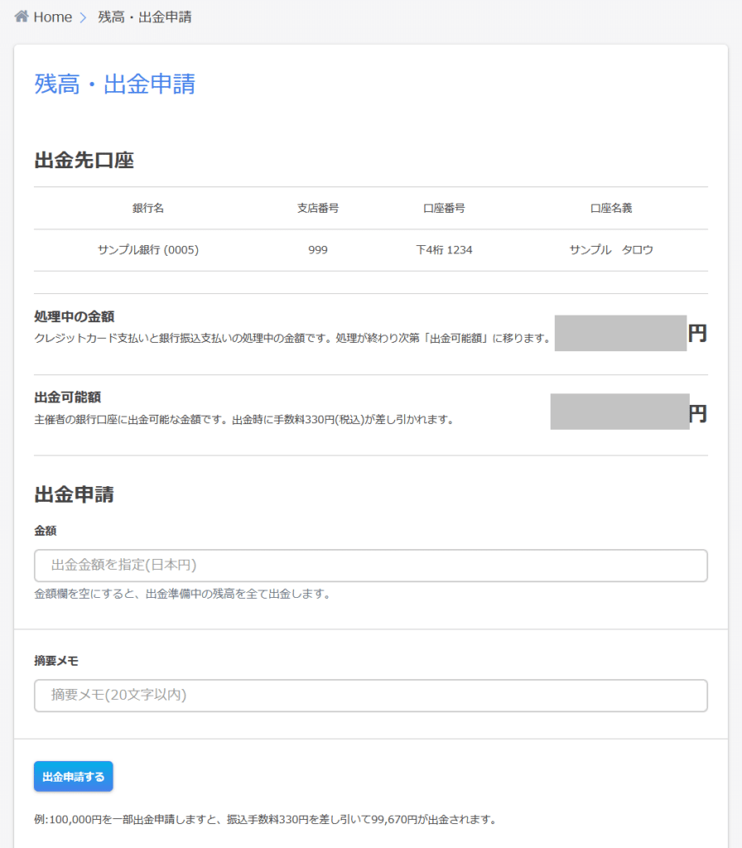This screenshot has width=742, height=848.
Task: Click the account holder サンプル タロウ
Action: (611, 250)
